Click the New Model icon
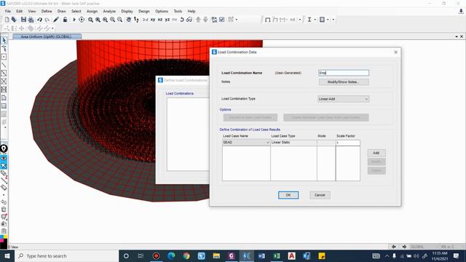466x262 pixels. (7, 20)
